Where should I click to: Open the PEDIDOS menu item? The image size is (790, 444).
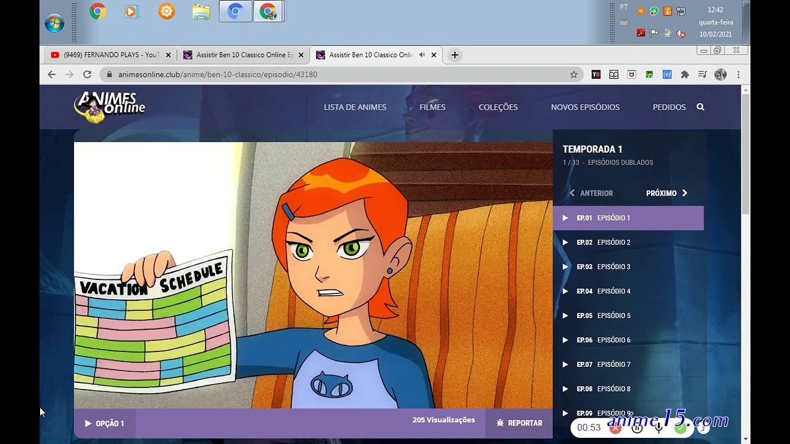tap(669, 107)
